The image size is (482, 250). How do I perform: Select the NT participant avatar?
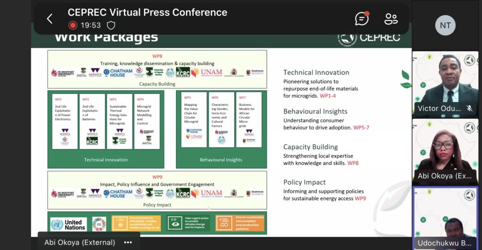(445, 25)
